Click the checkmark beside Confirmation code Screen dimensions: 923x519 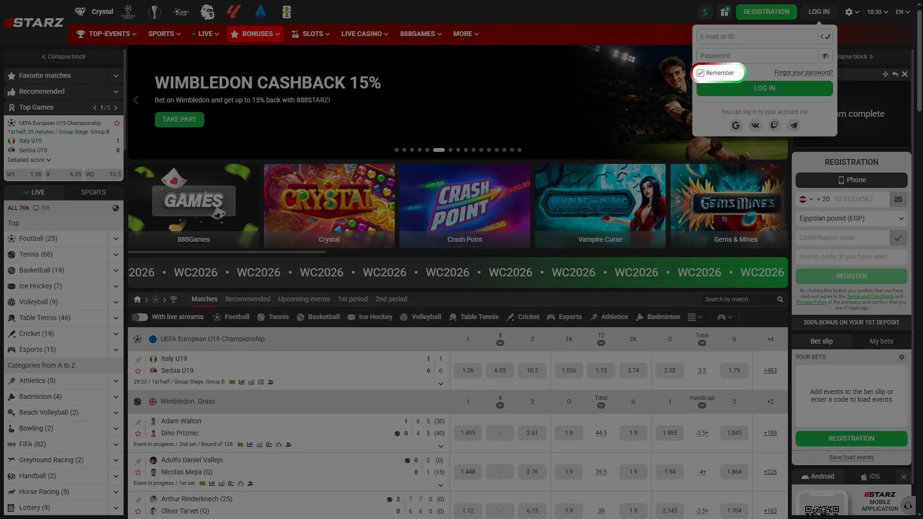point(898,238)
